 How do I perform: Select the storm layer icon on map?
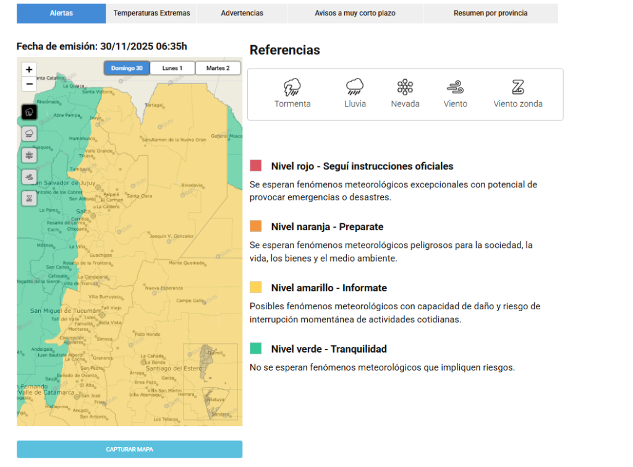(x=29, y=113)
